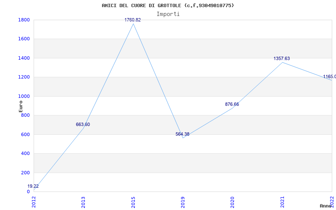Screen dimensions: 336x210
Task: Click the 1800 y-axis tick label
Action: pyautogui.click(x=24, y=20)
